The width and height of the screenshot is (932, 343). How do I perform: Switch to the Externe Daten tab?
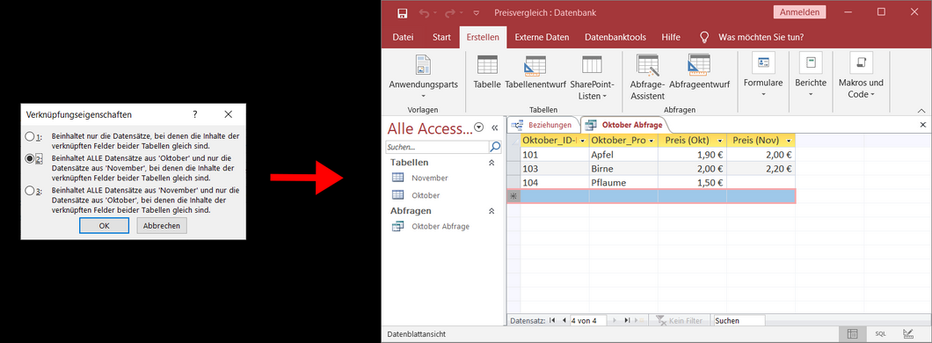pos(542,37)
